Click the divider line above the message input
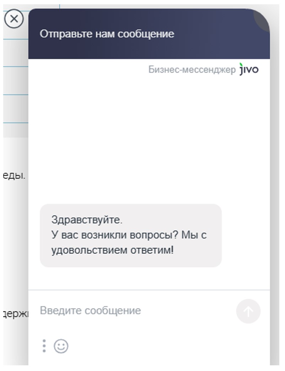 coord(149,290)
